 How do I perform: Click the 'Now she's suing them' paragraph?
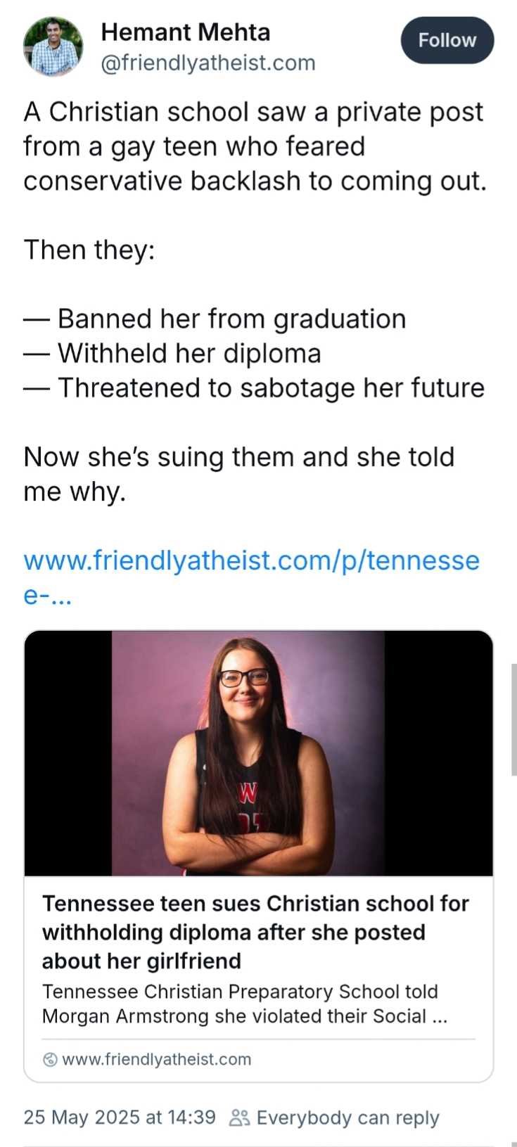(x=239, y=474)
